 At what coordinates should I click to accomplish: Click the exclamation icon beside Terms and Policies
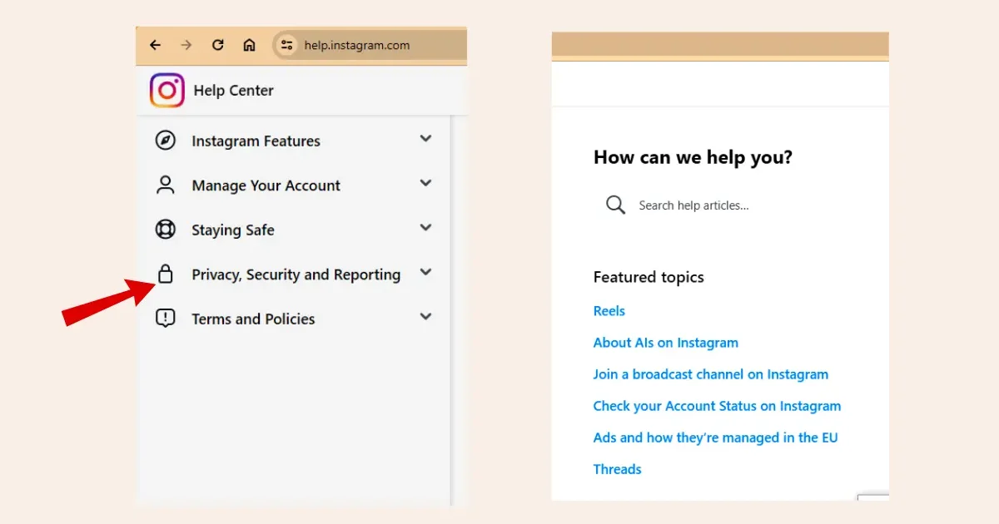[x=165, y=318]
